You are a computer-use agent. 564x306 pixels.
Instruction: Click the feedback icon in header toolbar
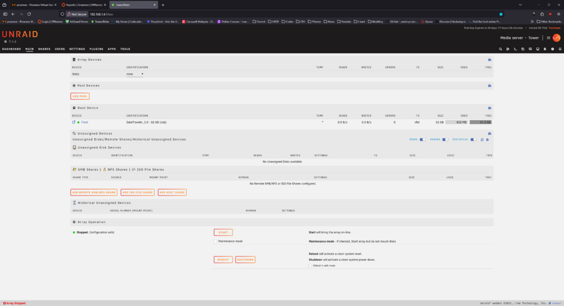click(530, 49)
